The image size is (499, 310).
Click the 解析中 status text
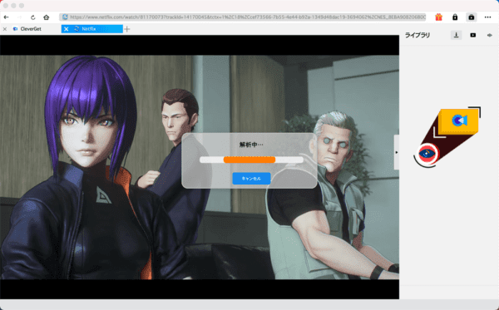[251, 145]
